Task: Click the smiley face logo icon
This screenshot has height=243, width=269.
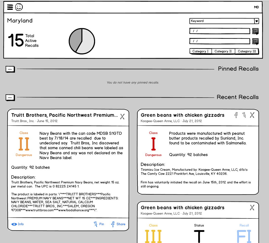Action: coord(19,7)
